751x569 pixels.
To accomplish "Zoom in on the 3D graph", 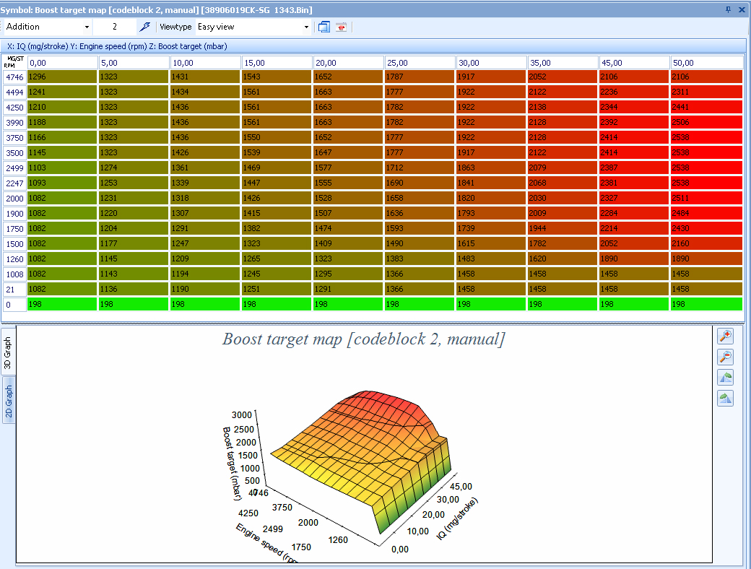I will (725, 336).
